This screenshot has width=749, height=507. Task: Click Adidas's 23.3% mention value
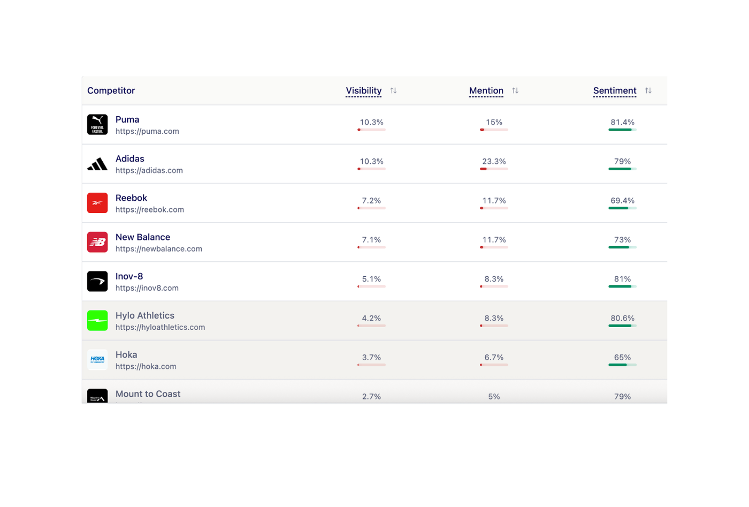coord(494,161)
